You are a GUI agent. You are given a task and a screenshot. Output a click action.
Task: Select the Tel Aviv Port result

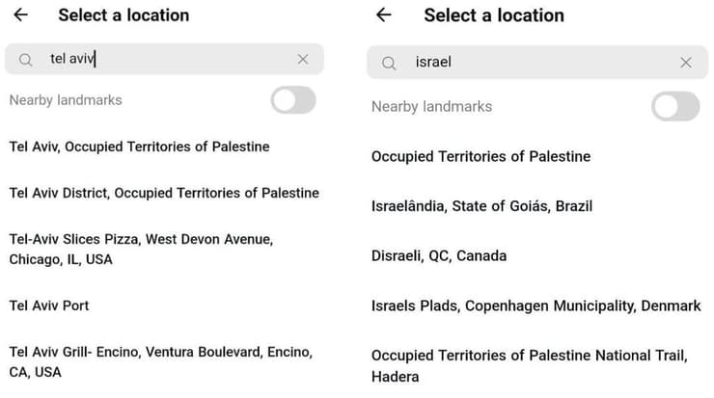pyautogui.click(x=49, y=305)
